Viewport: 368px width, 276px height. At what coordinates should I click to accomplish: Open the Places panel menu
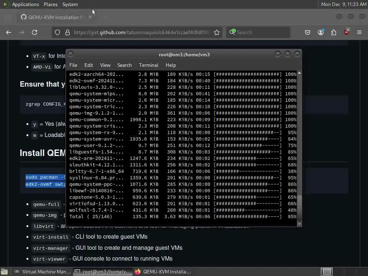tap(50, 4)
